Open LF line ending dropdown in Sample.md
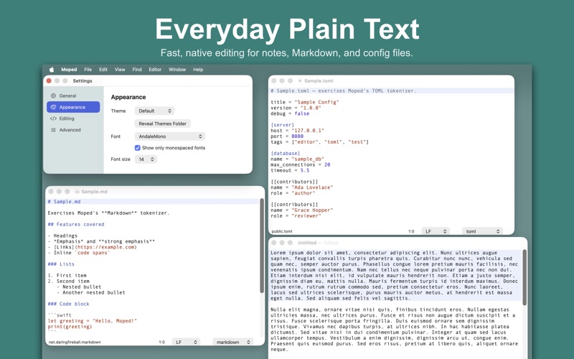The image size is (574, 359). [x=186, y=342]
